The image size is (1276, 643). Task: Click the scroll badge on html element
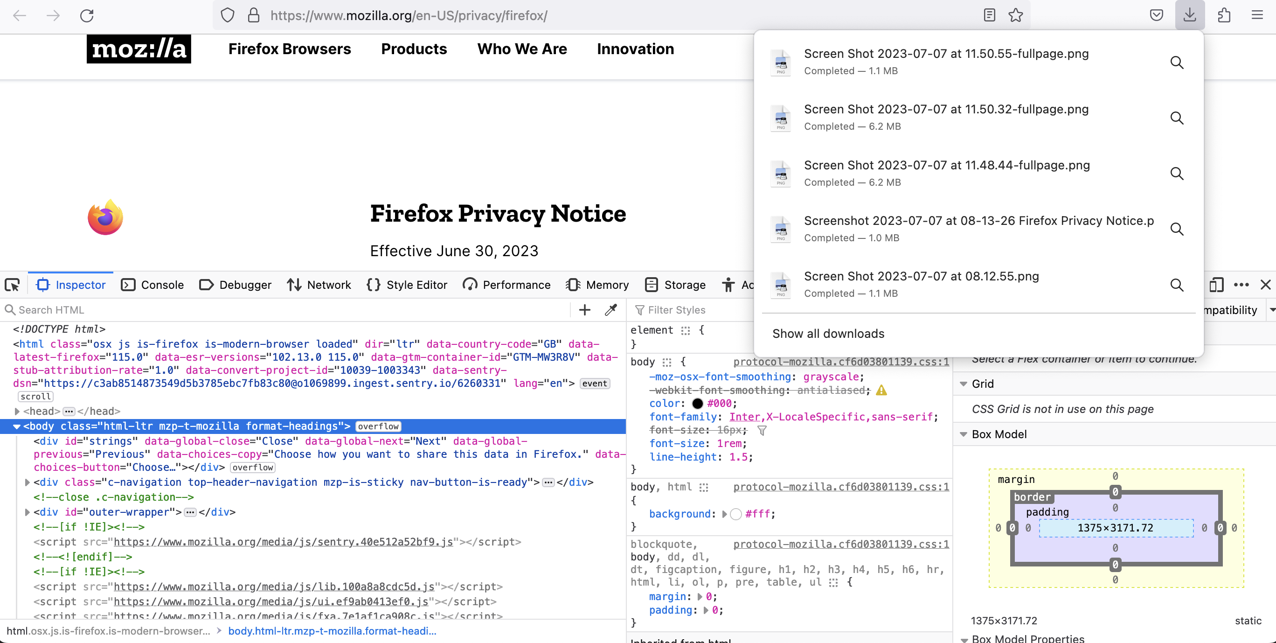coord(35,397)
